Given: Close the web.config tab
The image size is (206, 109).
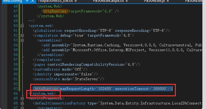Looking at the screenshot, I should coord(33,1).
